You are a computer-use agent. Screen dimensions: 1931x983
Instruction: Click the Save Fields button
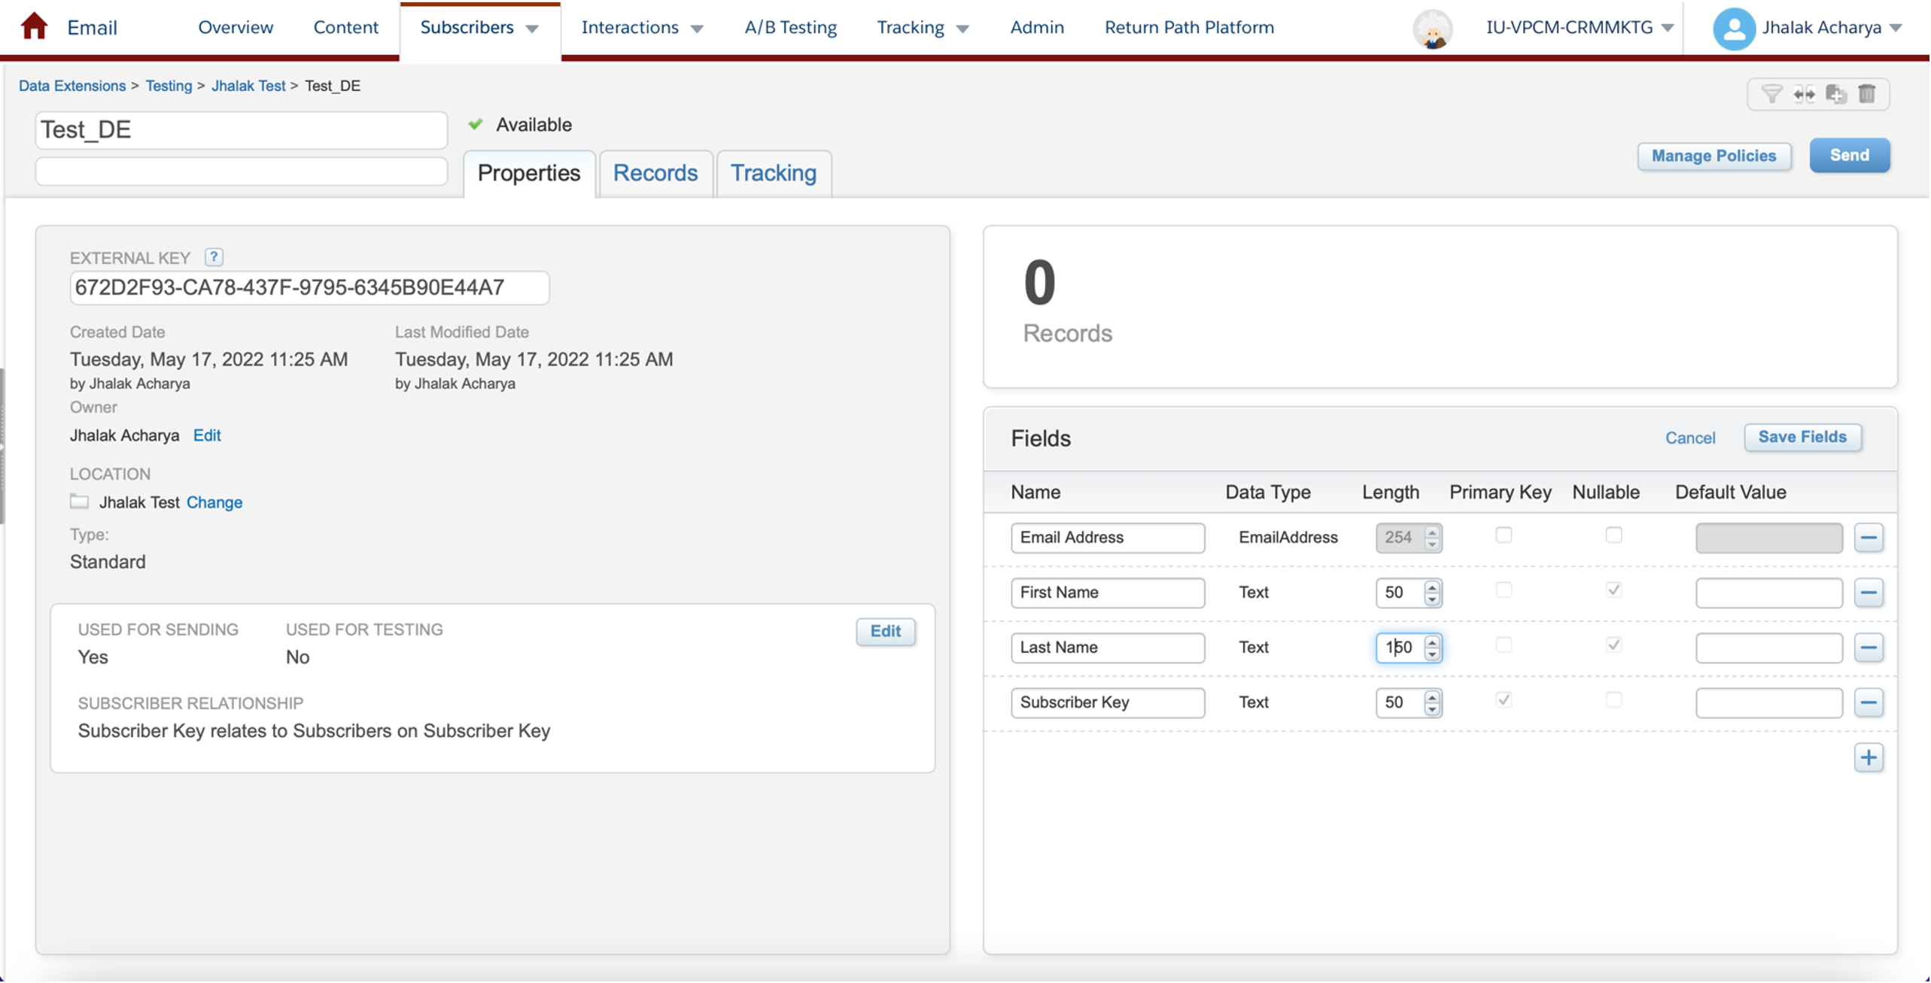point(1802,437)
